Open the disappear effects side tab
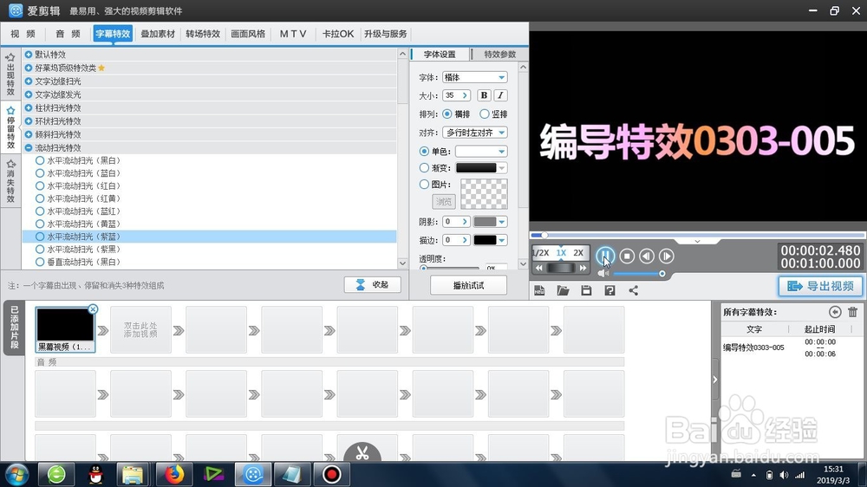This screenshot has height=487, width=867. 10,181
